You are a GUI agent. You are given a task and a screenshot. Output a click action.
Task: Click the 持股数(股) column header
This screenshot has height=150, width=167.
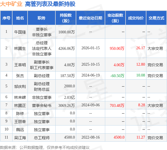pyautogui.click(x=66, y=18)
